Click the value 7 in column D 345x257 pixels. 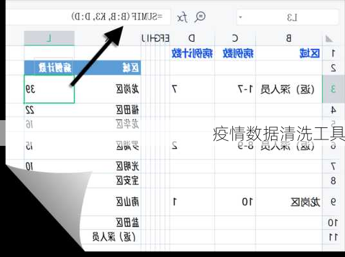click(192, 89)
